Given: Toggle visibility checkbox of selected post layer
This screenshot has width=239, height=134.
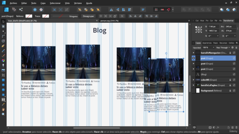Looking at the screenshot, I should 234,58.
